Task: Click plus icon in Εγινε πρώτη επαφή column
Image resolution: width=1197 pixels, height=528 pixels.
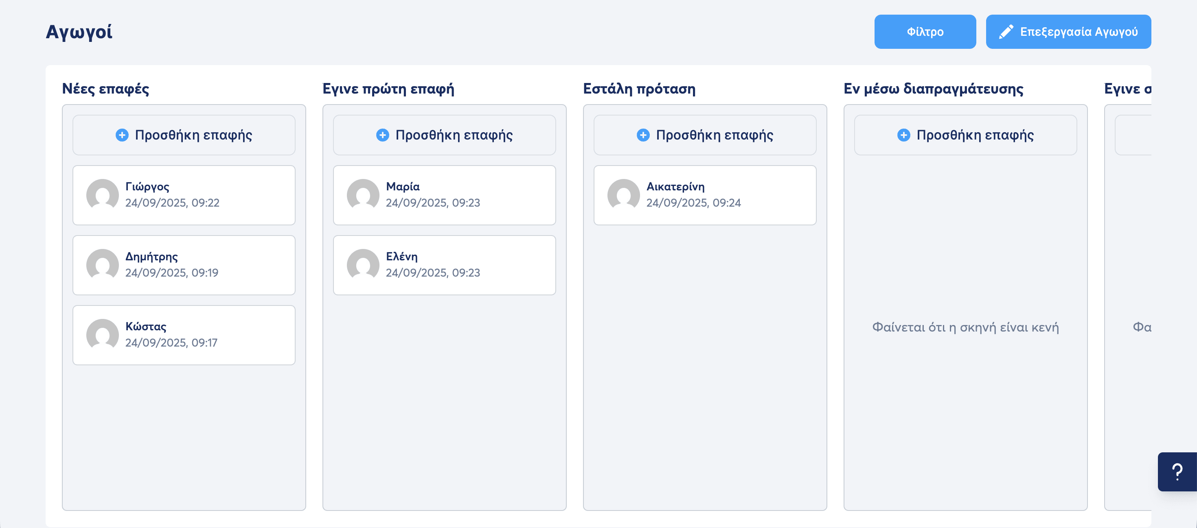Action: 382,135
